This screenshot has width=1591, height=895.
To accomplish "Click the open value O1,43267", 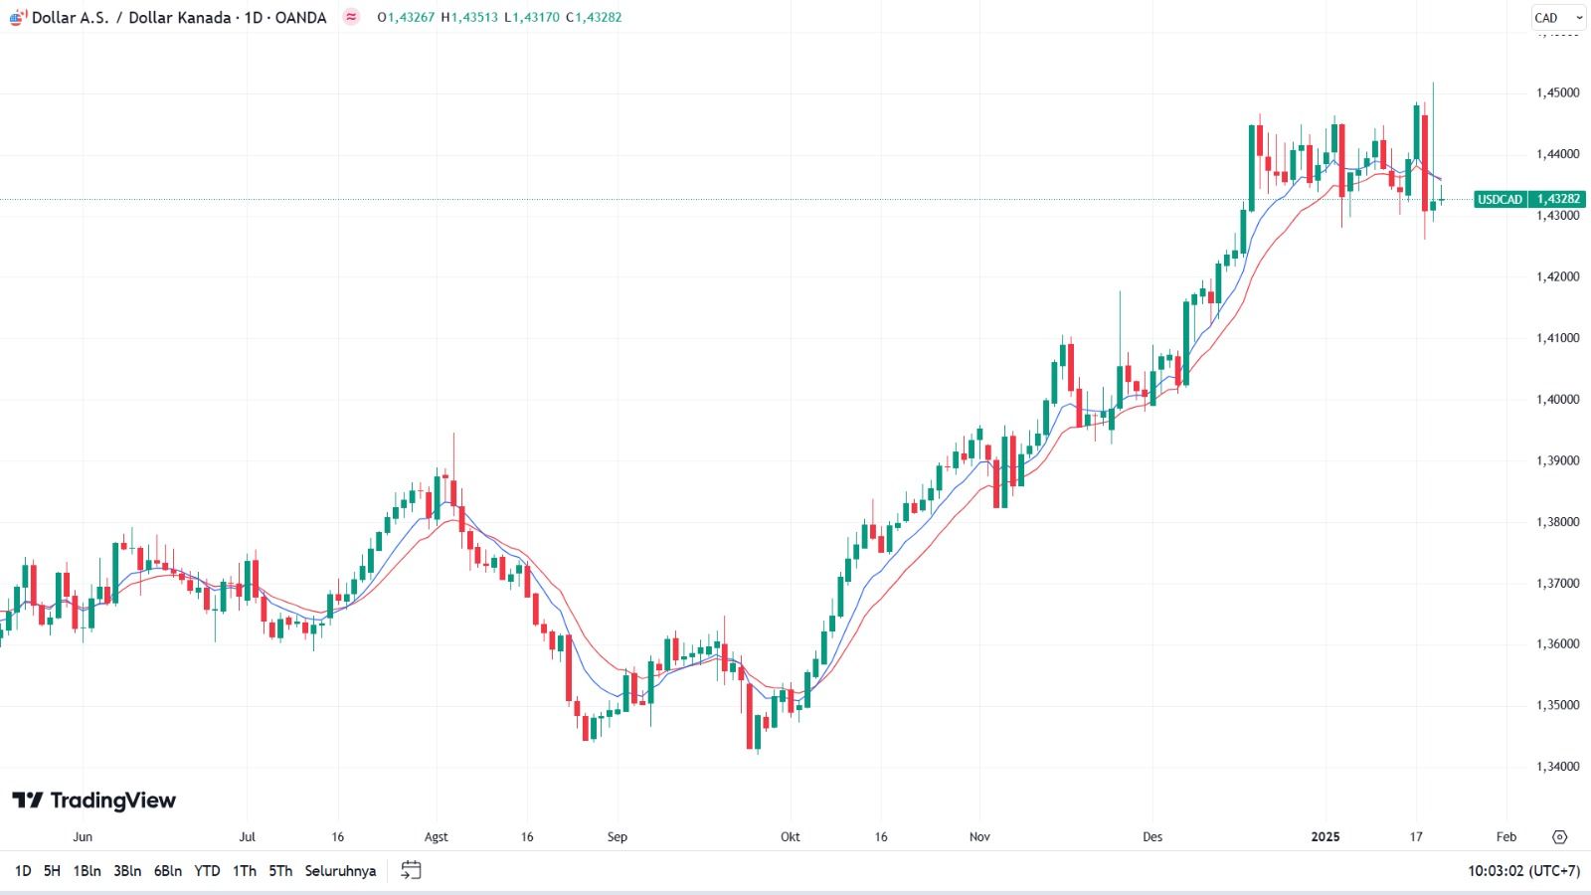I will point(406,17).
